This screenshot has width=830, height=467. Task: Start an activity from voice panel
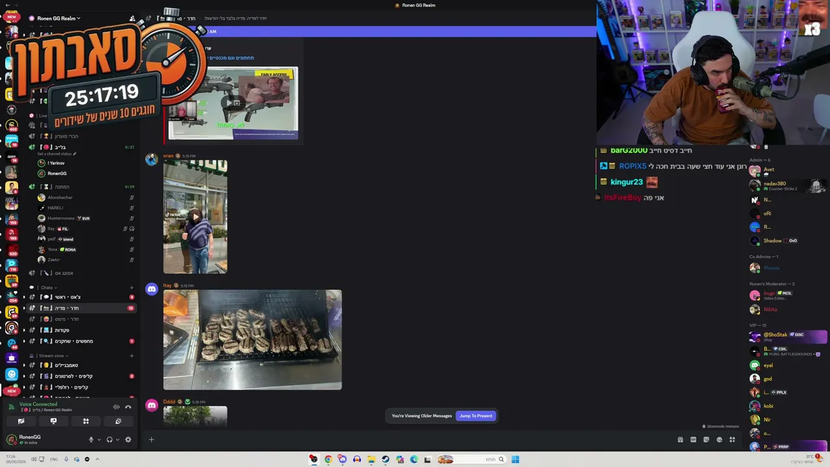point(86,421)
